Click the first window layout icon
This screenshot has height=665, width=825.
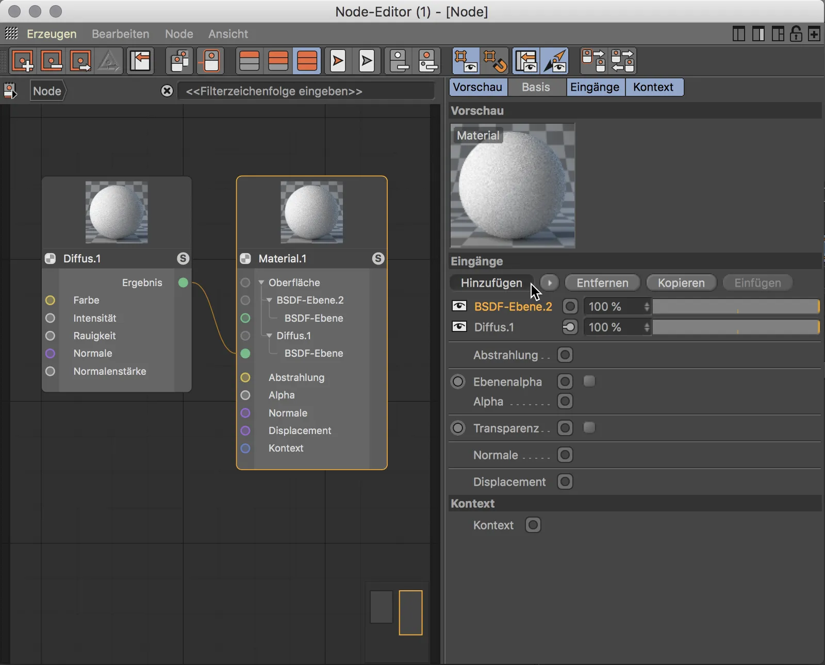click(738, 34)
